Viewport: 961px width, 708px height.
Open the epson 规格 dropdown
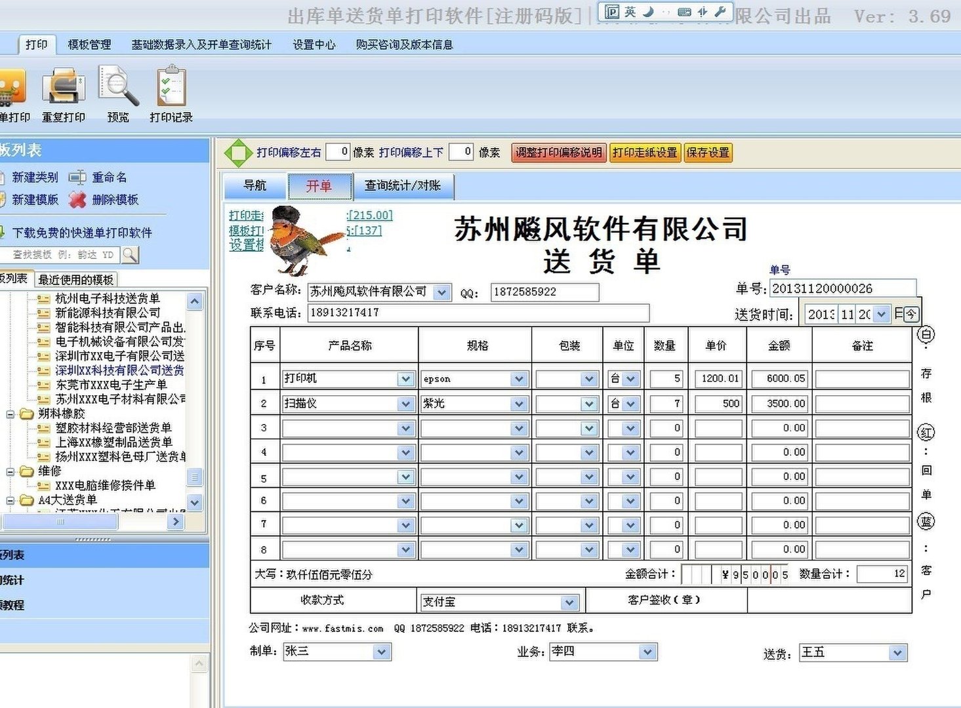tap(519, 379)
